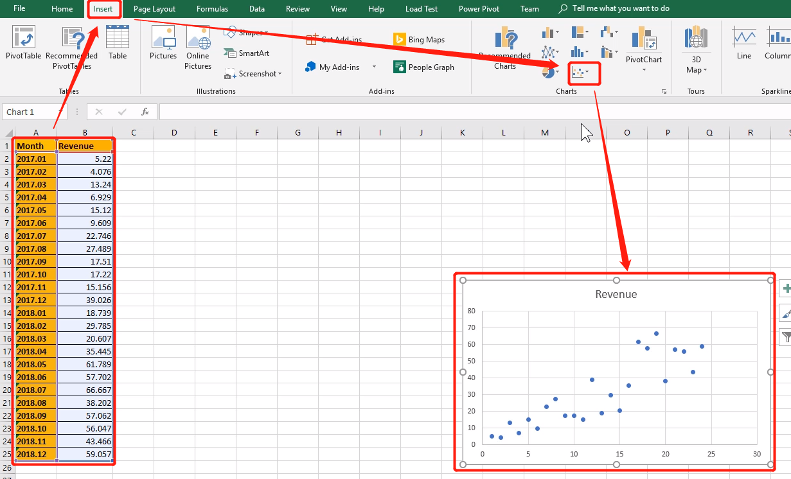The height and width of the screenshot is (479, 791).
Task: Open the Power Pivot tab
Action: point(479,9)
